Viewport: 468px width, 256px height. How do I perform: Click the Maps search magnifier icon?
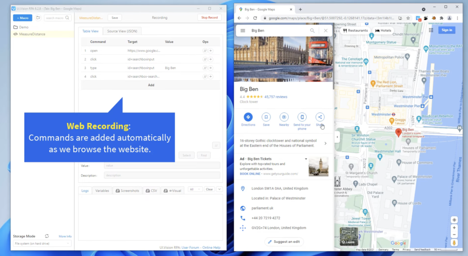312,31
